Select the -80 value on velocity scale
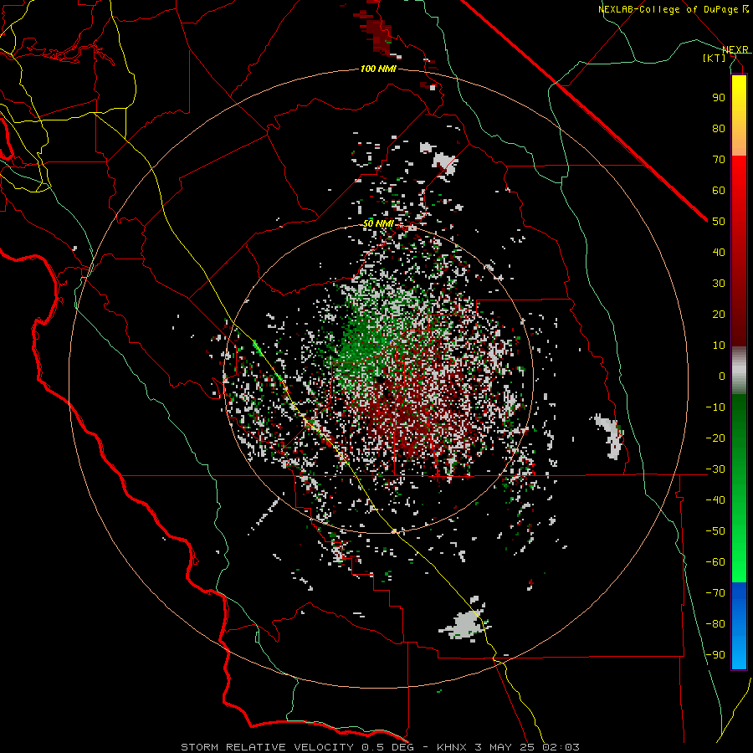Screen dimensions: 753x753 pos(715,624)
